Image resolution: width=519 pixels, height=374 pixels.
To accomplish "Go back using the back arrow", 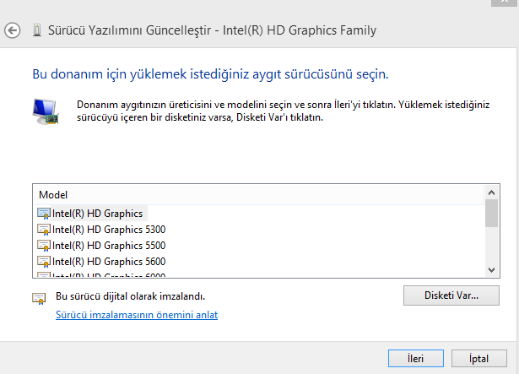I will [x=12, y=30].
